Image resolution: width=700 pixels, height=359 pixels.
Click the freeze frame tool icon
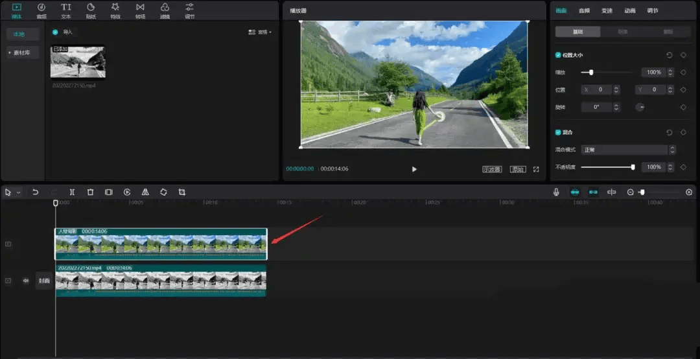108,192
